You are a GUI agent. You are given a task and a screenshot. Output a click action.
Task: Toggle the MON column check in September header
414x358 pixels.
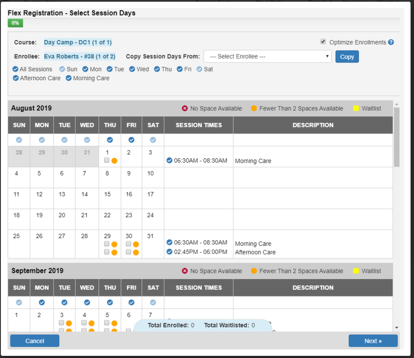click(x=41, y=302)
